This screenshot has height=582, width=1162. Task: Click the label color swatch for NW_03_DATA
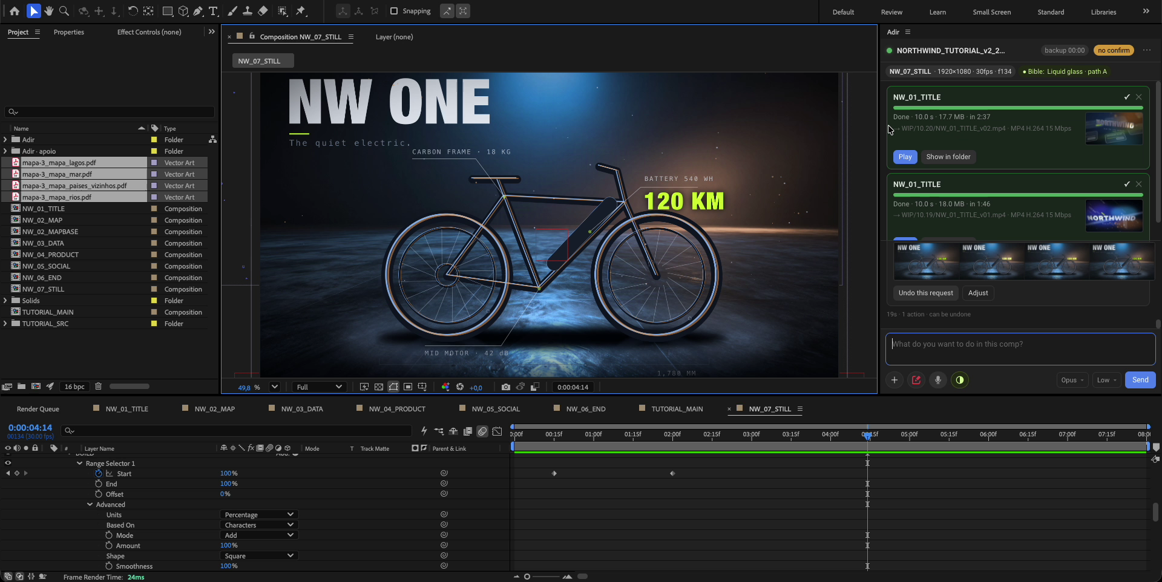154,243
